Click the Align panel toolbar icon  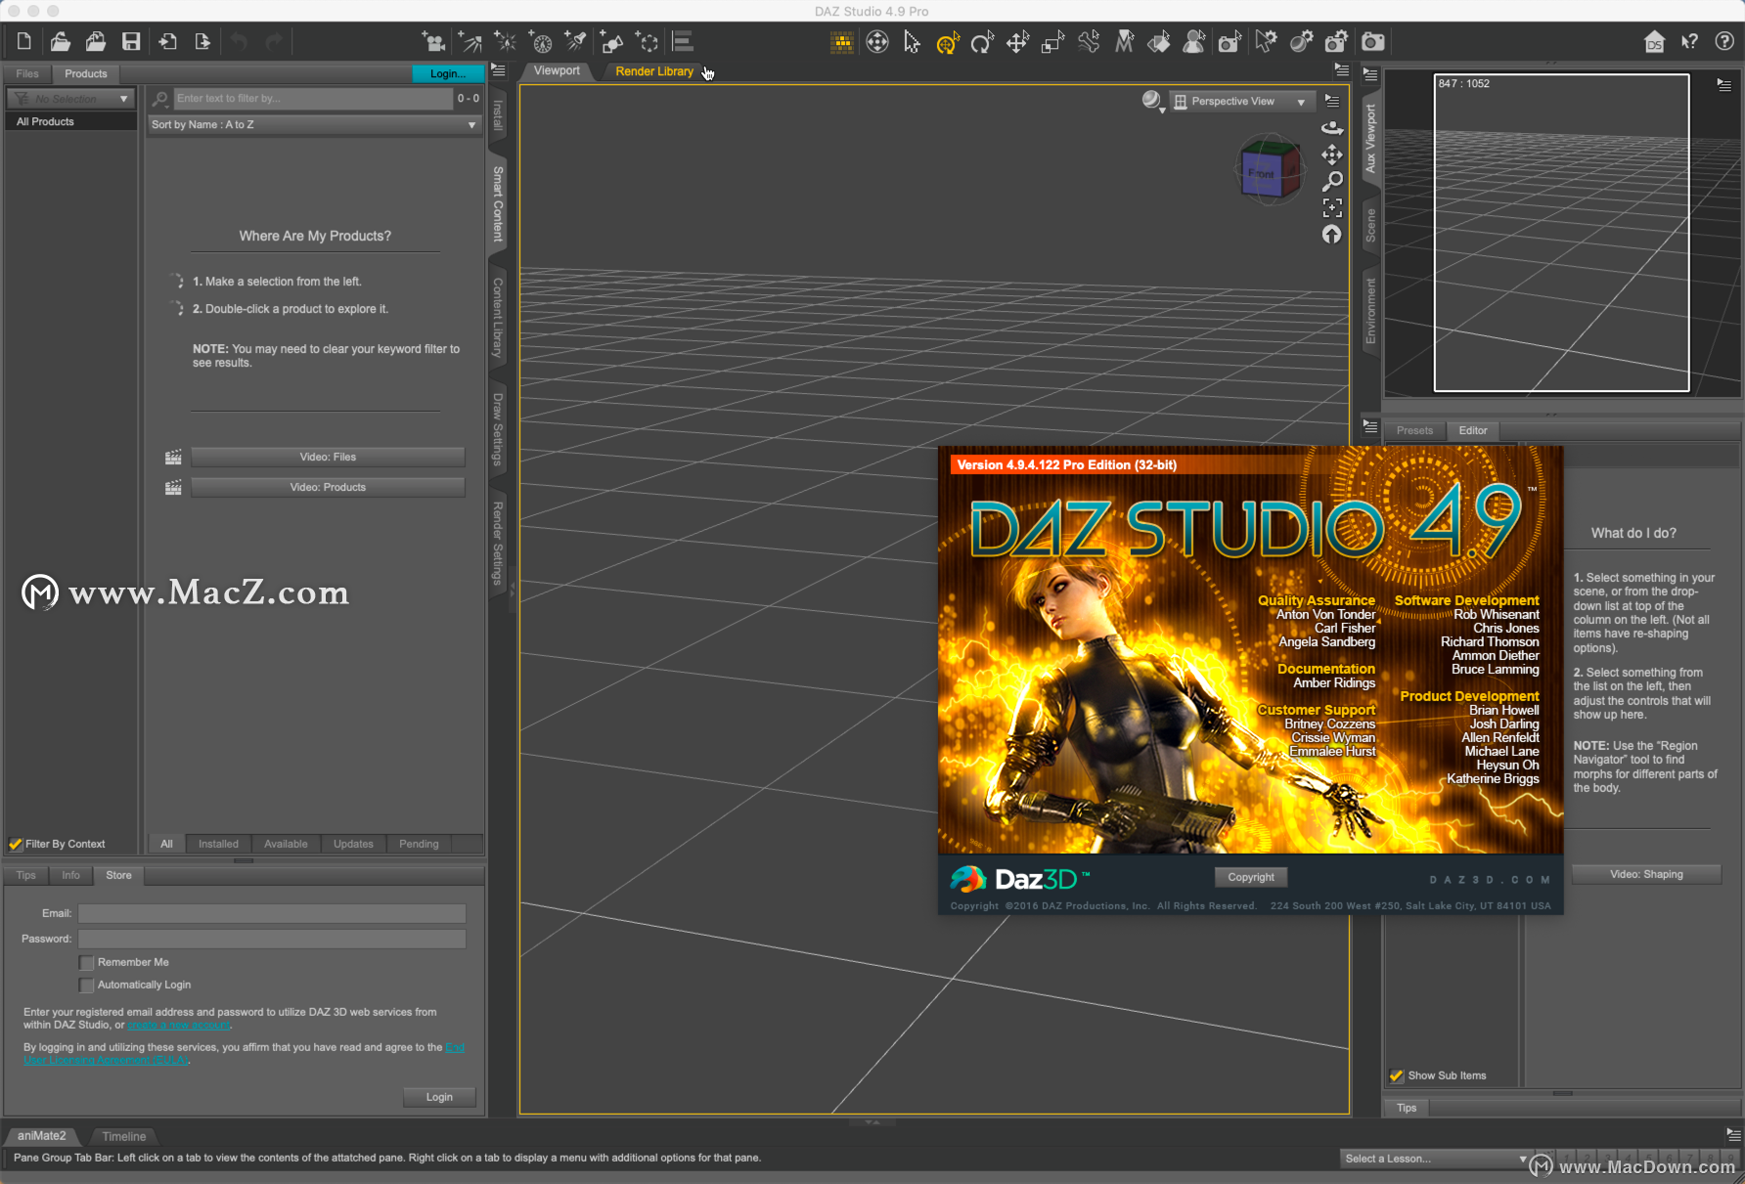click(683, 41)
